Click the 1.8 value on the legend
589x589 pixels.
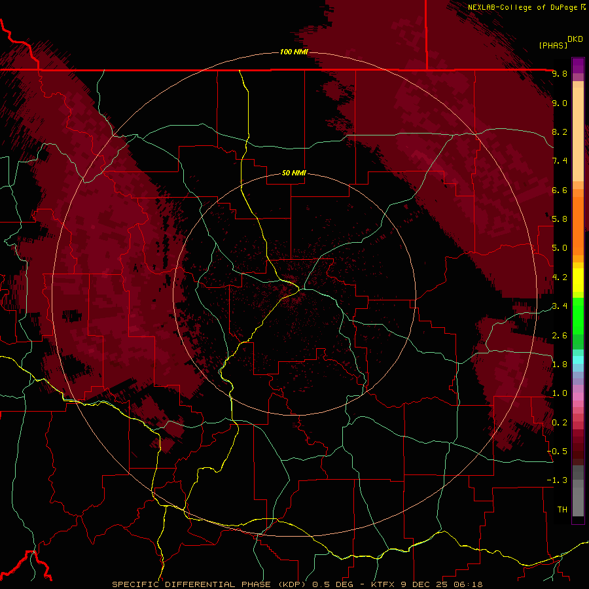pyautogui.click(x=560, y=365)
